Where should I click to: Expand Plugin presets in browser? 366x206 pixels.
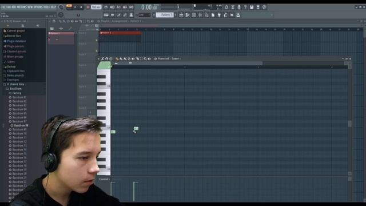click(x=15, y=46)
